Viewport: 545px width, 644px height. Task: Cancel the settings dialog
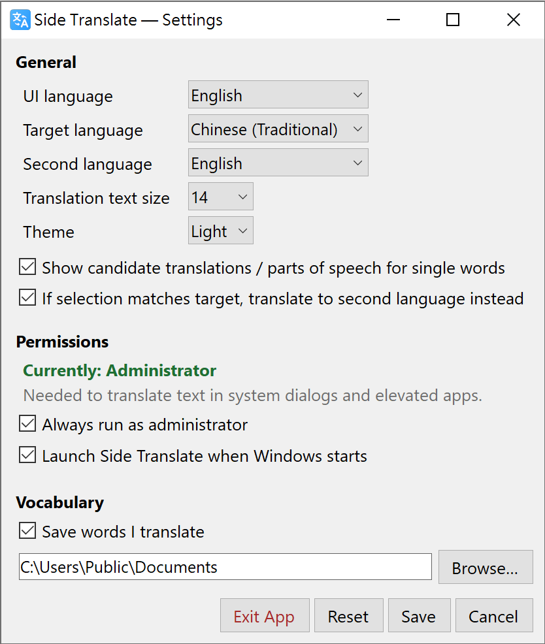[494, 615]
